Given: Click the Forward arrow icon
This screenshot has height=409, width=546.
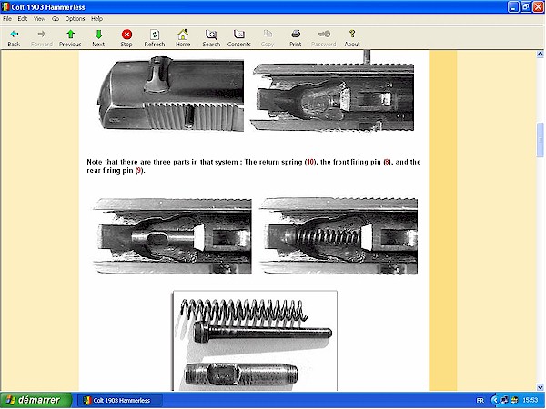Looking at the screenshot, I should [x=42, y=35].
